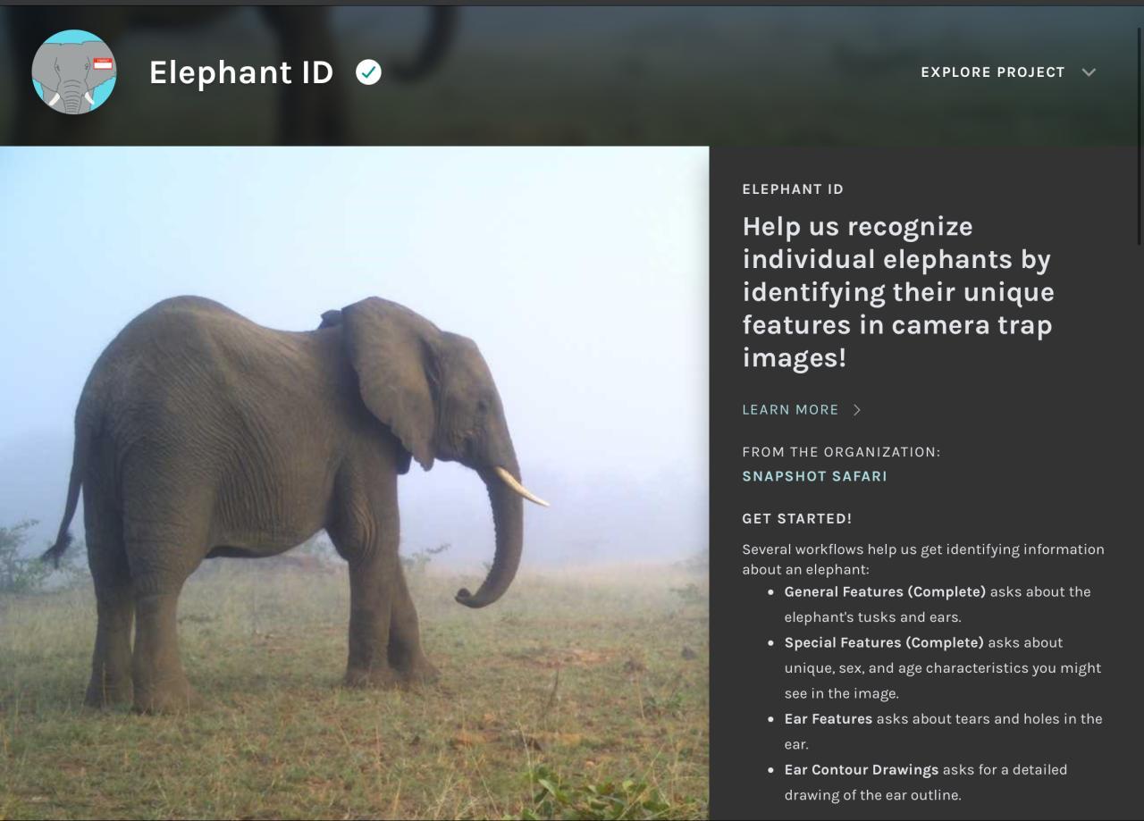The image size is (1144, 821).
Task: Follow the LEARN MORE link
Action: point(790,410)
